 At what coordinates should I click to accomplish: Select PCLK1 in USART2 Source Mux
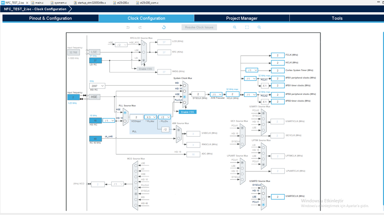(x=263, y=205)
